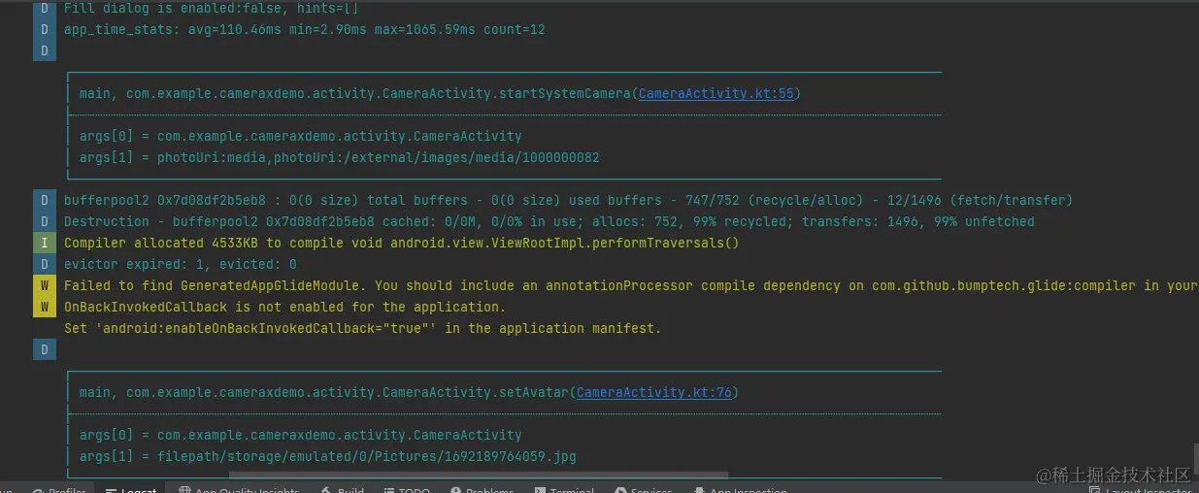Click the D level badge beside 'evictor expired'
The height and width of the screenshot is (493, 1199).
coord(45,264)
